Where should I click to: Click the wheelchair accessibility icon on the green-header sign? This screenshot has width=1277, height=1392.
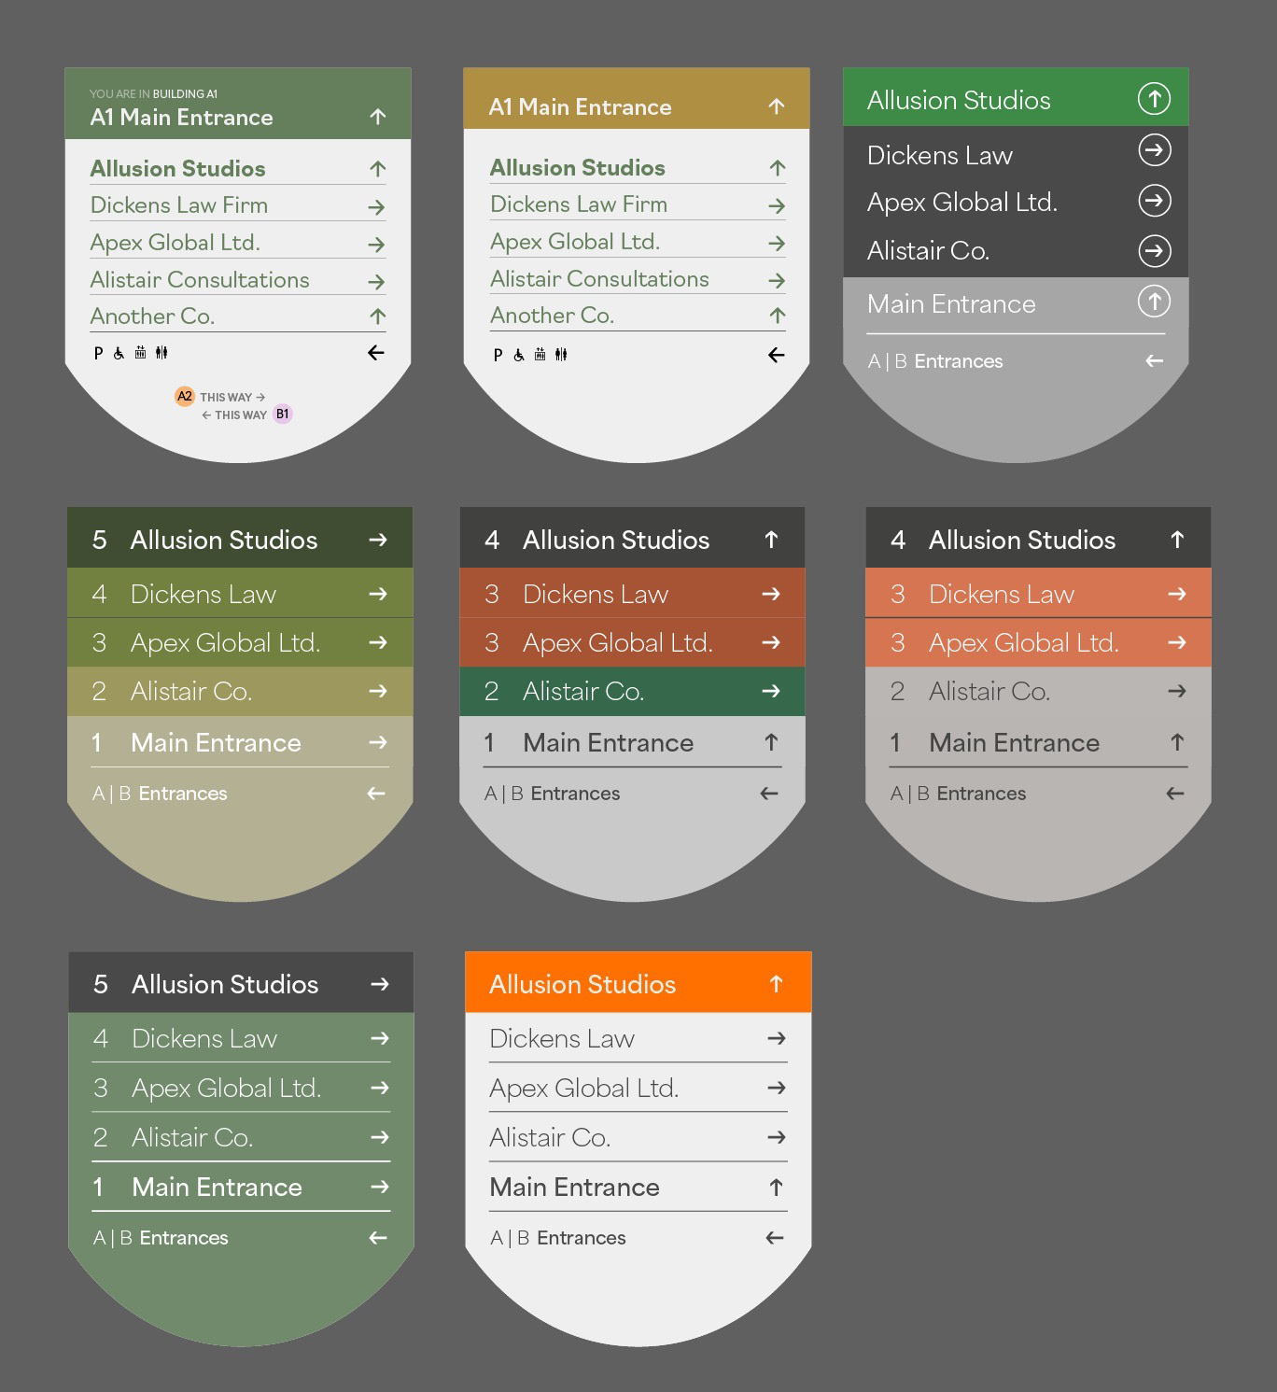(x=119, y=353)
